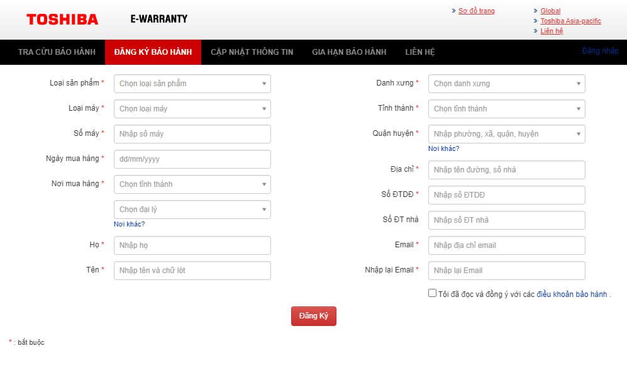This screenshot has height=370, width=627.
Task: Click the Đăng nhập link
Action: pos(599,51)
